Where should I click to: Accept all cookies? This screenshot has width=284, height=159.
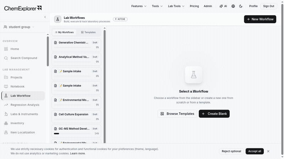[255, 151]
